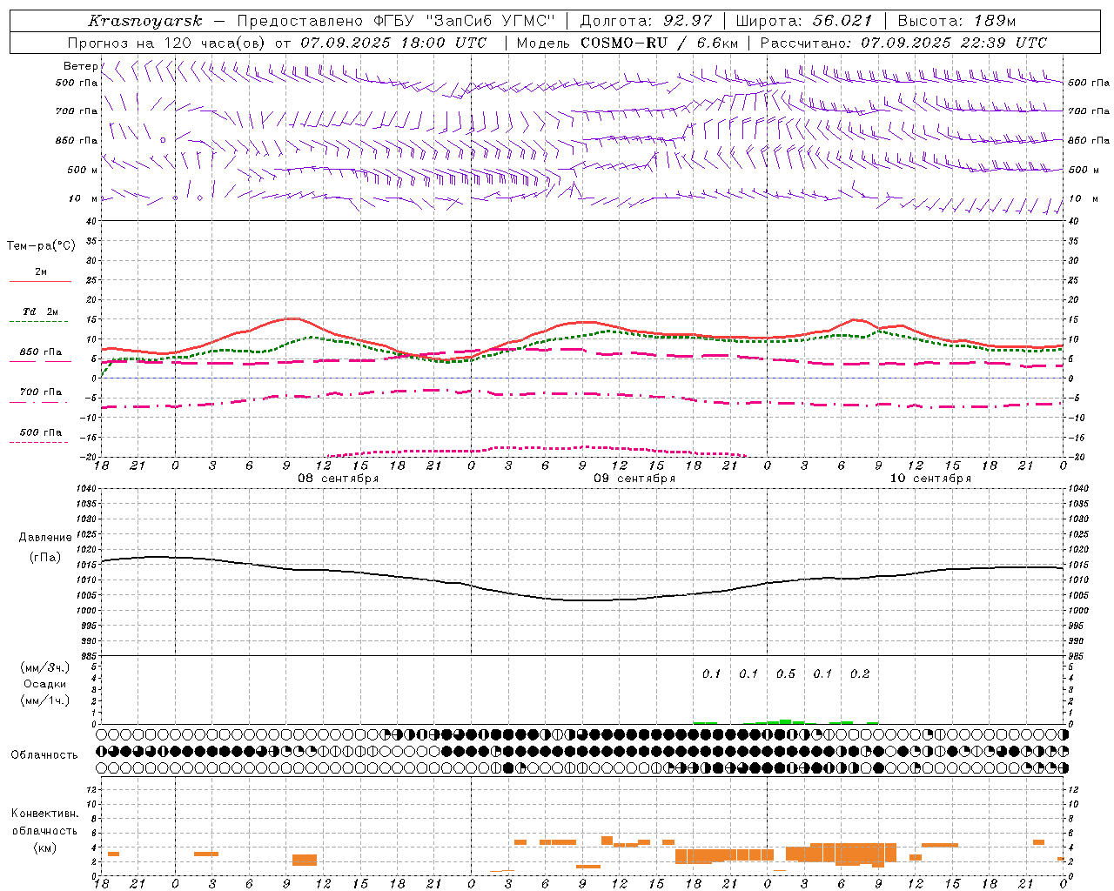Click the 0.2 precipitation amount value
This screenshot has width=1114, height=891.
860,674
